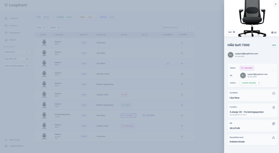Click the 12 pcs quantity badge
279x153 pixels.
(84, 136)
